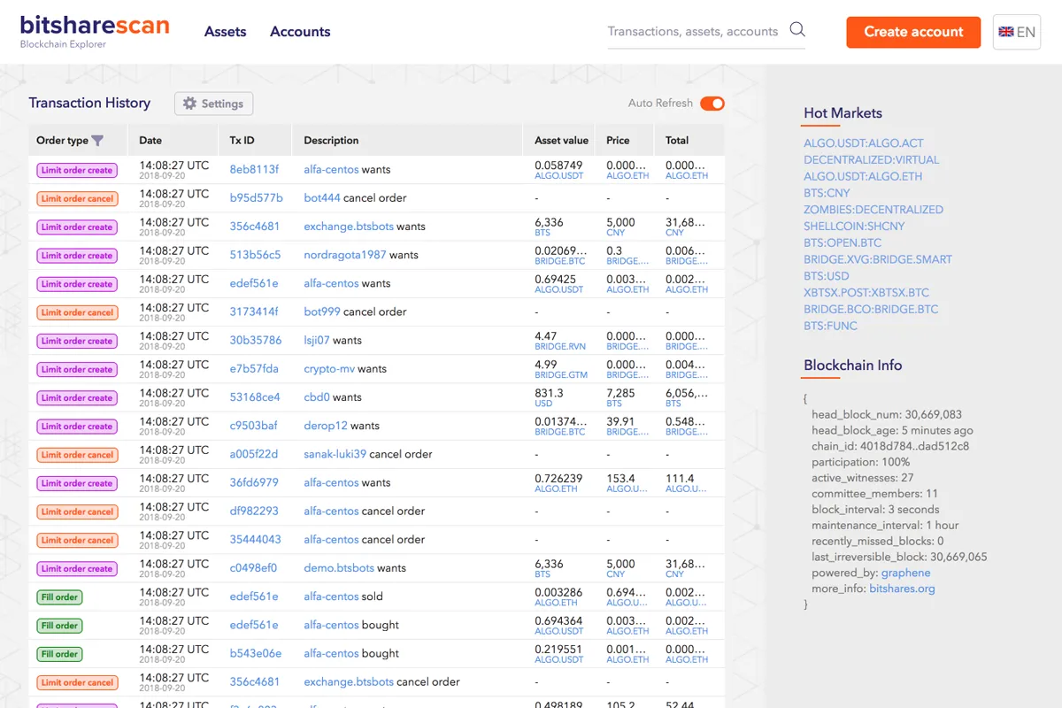The width and height of the screenshot is (1062, 708).
Task: Open transaction 8eb8113f
Action: pyautogui.click(x=254, y=169)
